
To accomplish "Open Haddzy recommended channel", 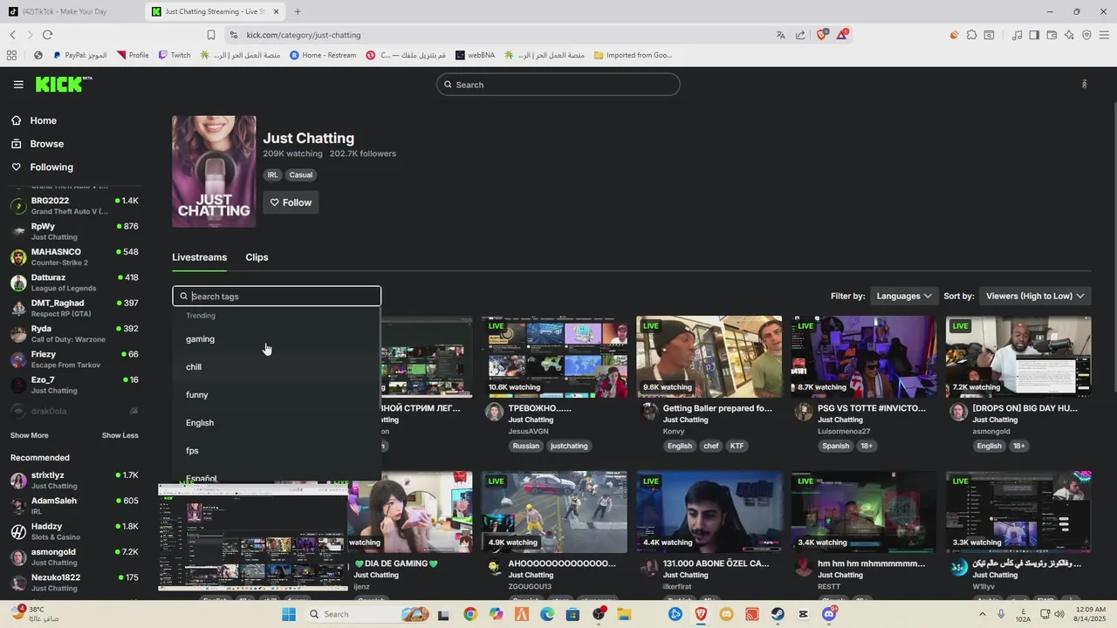I will click(74, 531).
